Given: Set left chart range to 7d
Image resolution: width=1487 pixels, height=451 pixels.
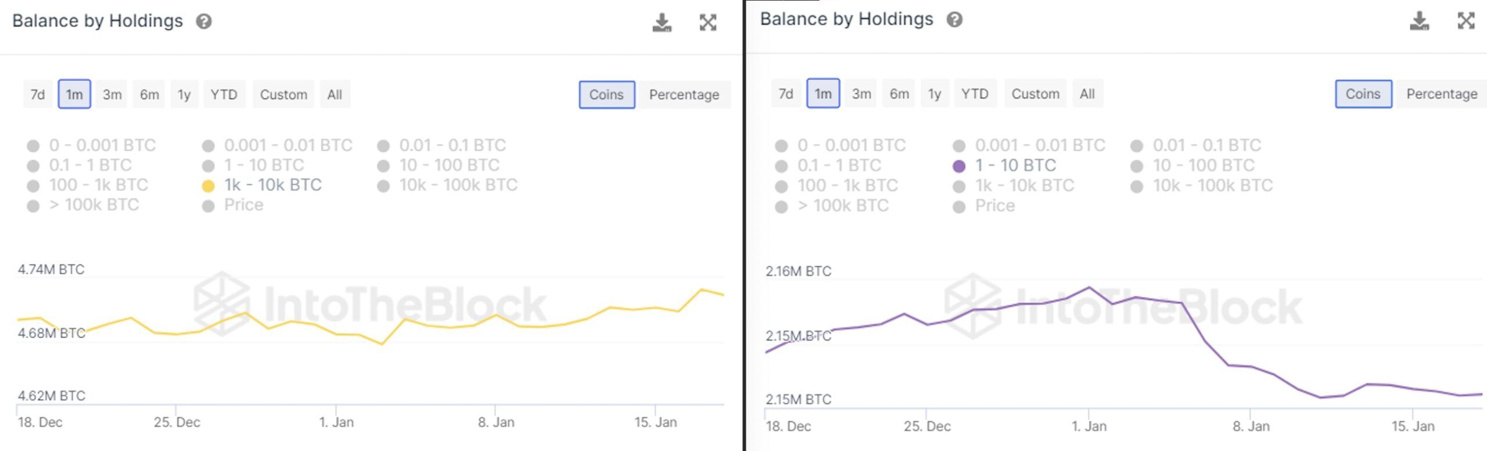Looking at the screenshot, I should [38, 95].
